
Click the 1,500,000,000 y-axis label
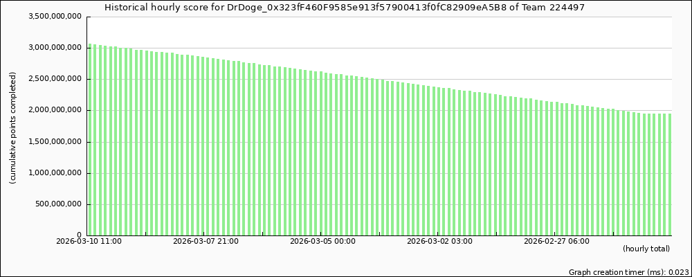click(53, 142)
